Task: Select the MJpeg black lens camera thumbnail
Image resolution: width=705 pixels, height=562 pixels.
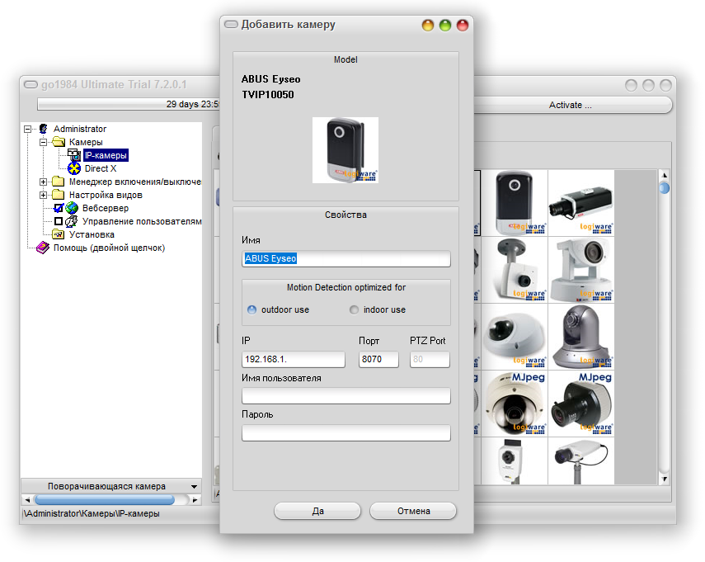Action: [x=581, y=404]
